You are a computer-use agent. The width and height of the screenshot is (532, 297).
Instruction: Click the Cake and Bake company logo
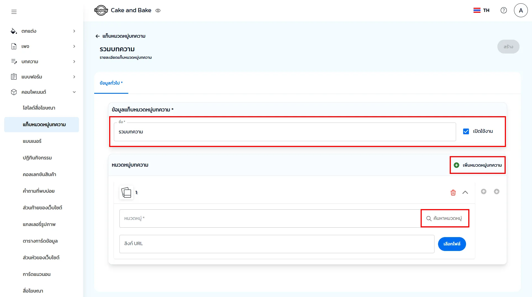point(101,10)
